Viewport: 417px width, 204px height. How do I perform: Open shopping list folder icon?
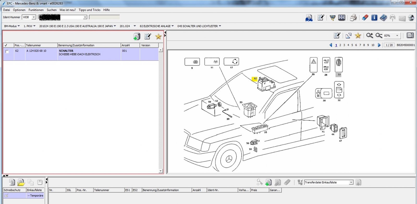(21, 182)
